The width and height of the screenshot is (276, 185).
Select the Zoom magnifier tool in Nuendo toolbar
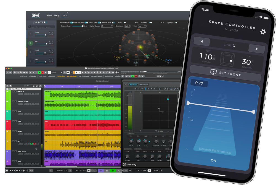point(97,72)
